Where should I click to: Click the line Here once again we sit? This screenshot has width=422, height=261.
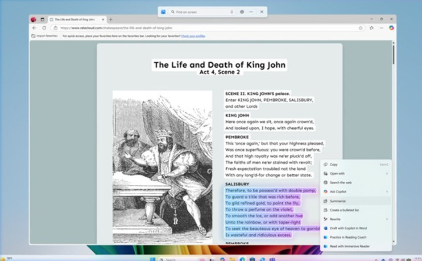(x=269, y=122)
